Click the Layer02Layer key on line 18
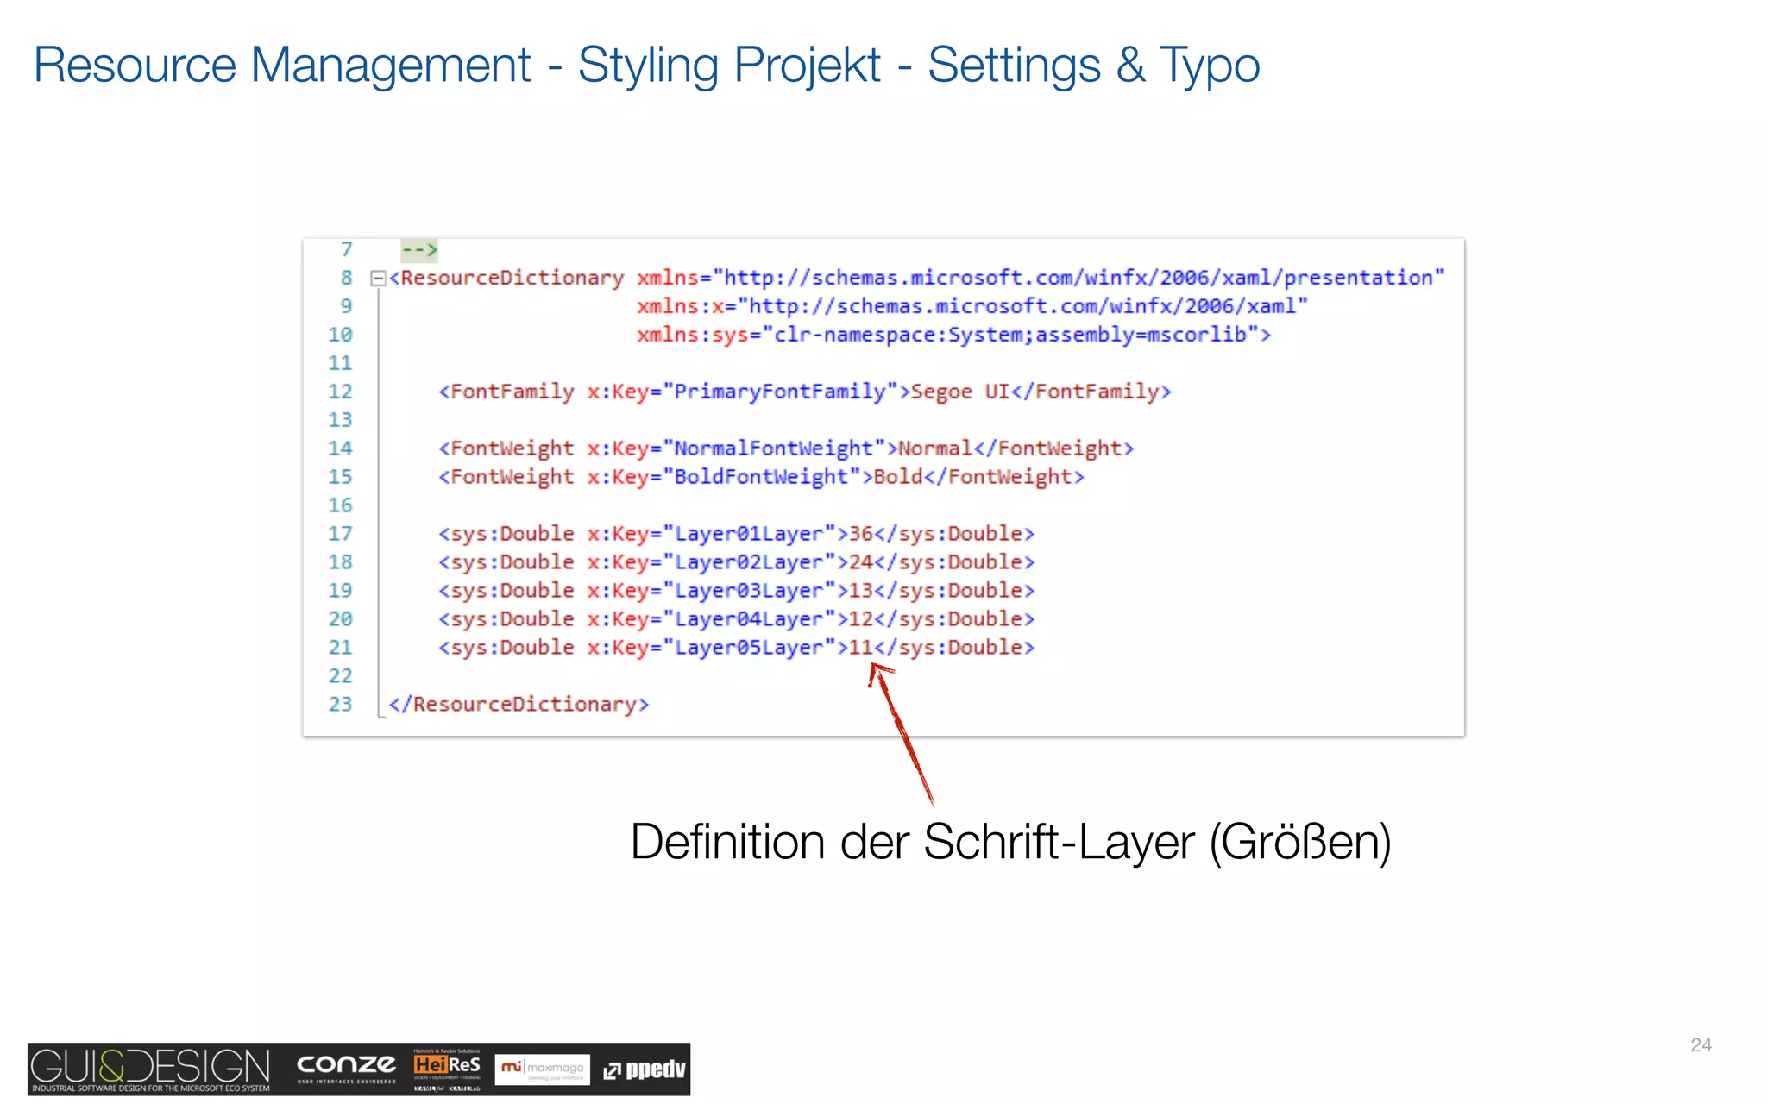1767x1104 pixels. coord(749,562)
